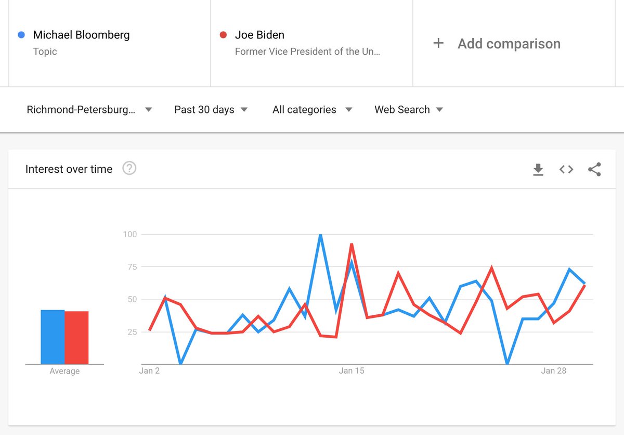Edit the Michael Bloomberg search term
The image size is (624, 435).
click(x=81, y=35)
